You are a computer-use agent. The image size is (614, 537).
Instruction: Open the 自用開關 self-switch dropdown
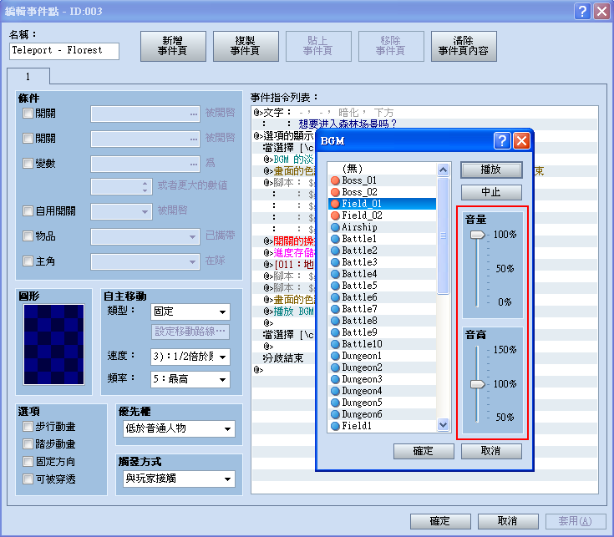[x=121, y=211]
